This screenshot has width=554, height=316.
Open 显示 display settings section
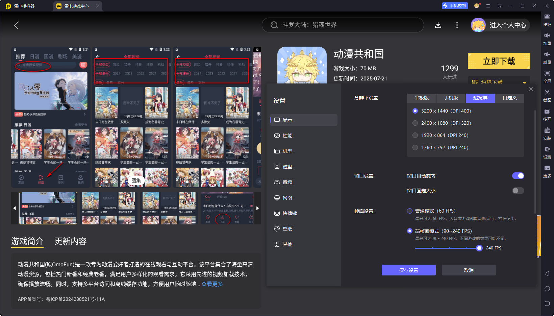pyautogui.click(x=304, y=120)
